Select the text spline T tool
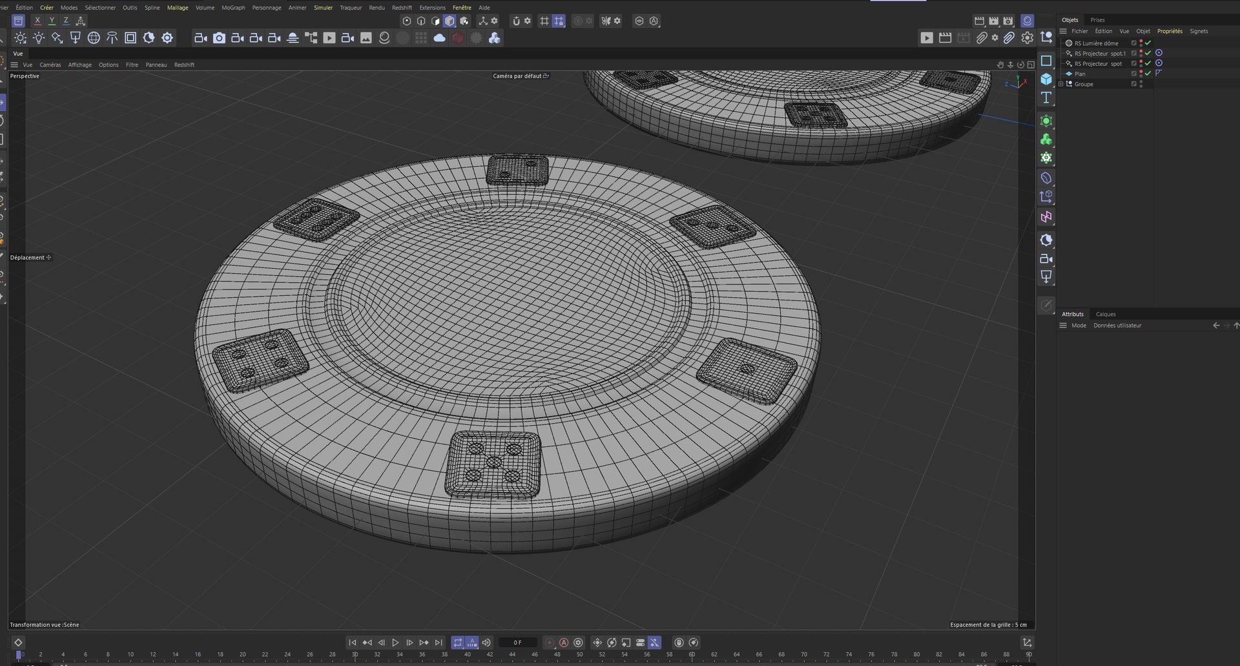1240x666 pixels. [1046, 98]
